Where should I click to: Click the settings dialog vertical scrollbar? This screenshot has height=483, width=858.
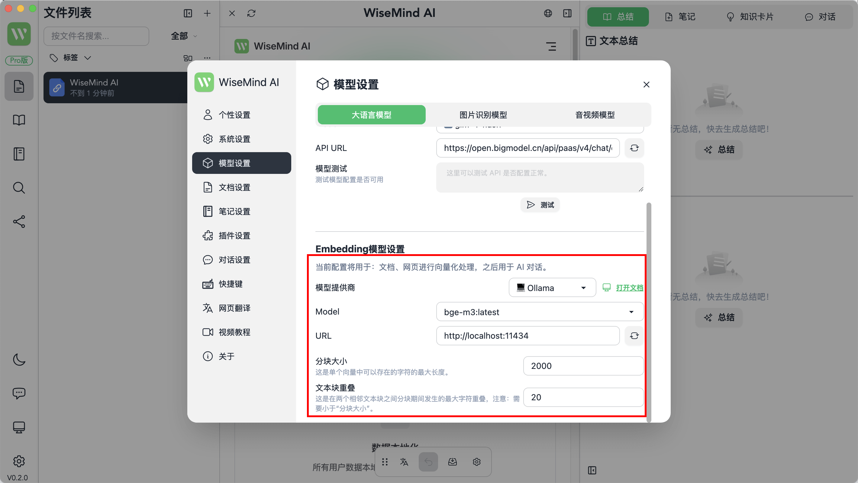click(x=649, y=312)
